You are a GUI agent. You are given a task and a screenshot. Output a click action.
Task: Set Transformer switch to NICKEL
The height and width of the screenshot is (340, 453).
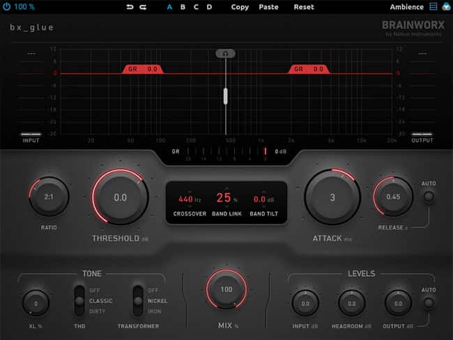click(158, 301)
